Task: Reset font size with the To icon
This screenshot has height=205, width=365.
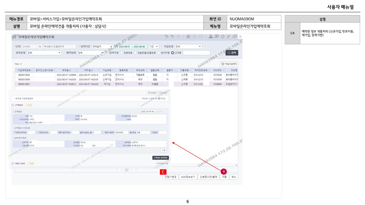Action: tap(179, 37)
